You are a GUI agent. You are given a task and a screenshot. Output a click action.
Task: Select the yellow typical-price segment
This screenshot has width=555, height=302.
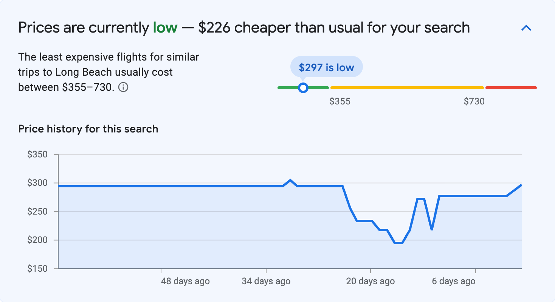pyautogui.click(x=406, y=87)
